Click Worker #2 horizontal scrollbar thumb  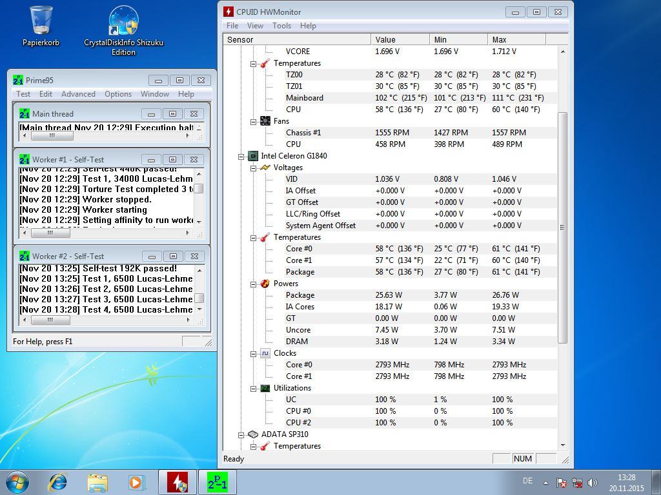(50, 320)
